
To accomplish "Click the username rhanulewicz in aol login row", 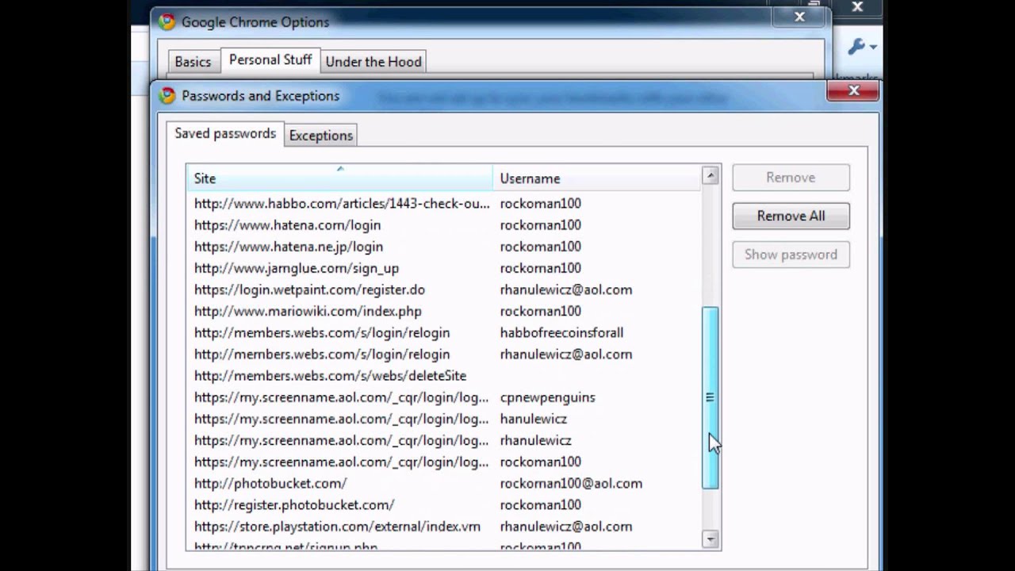I will point(535,440).
